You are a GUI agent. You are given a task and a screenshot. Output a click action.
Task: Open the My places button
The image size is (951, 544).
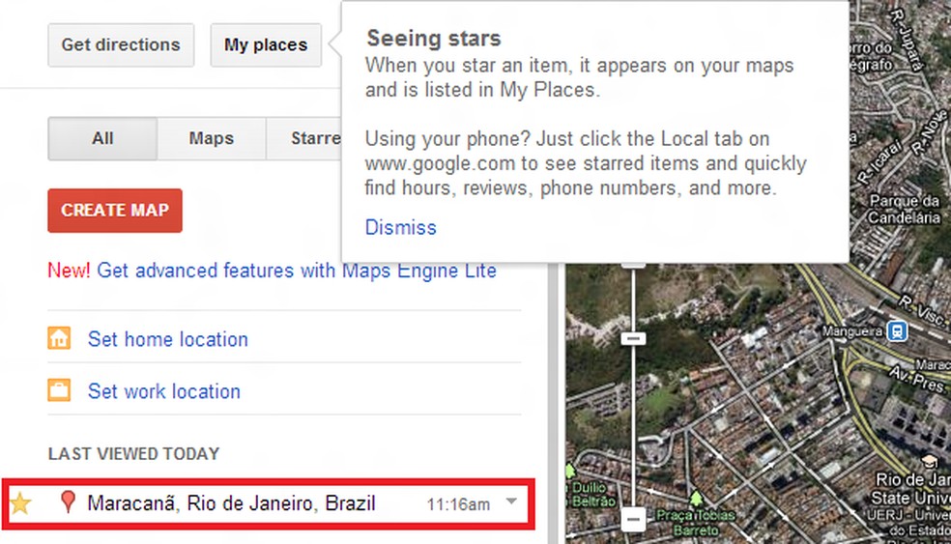tap(266, 44)
